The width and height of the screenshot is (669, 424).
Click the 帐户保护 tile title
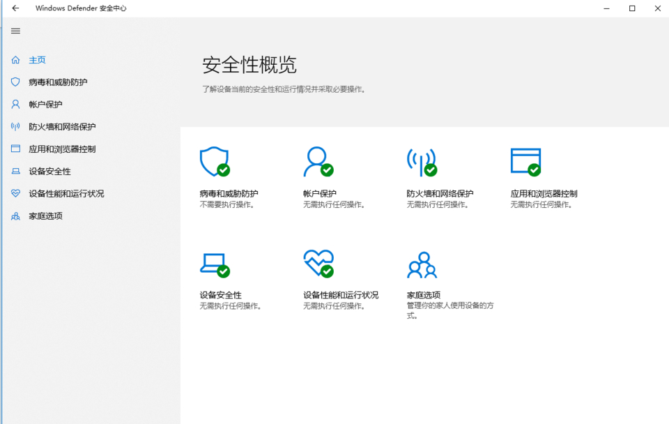point(320,193)
